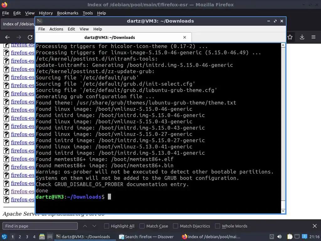Screen dimensions: 321x241
Task: Click the terminal scrollbar up arrow
Action: [x=283, y=45]
